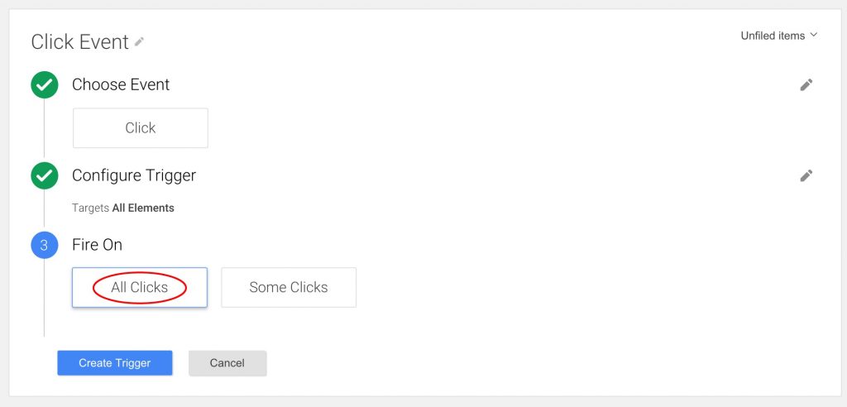Expand the Configure Trigger step heading
This screenshot has height=407, width=847.
click(134, 175)
